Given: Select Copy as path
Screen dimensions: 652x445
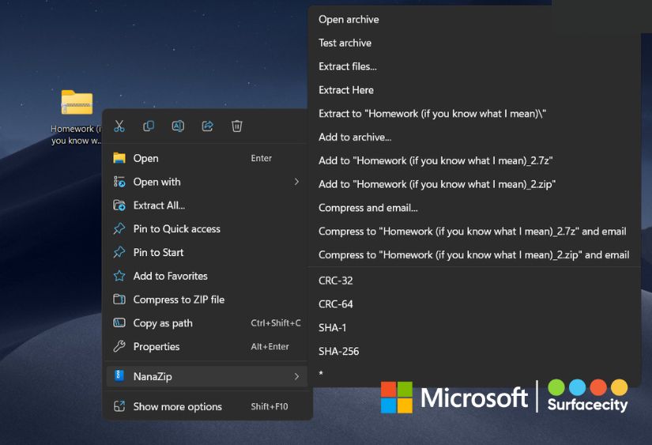Looking at the screenshot, I should coord(163,323).
